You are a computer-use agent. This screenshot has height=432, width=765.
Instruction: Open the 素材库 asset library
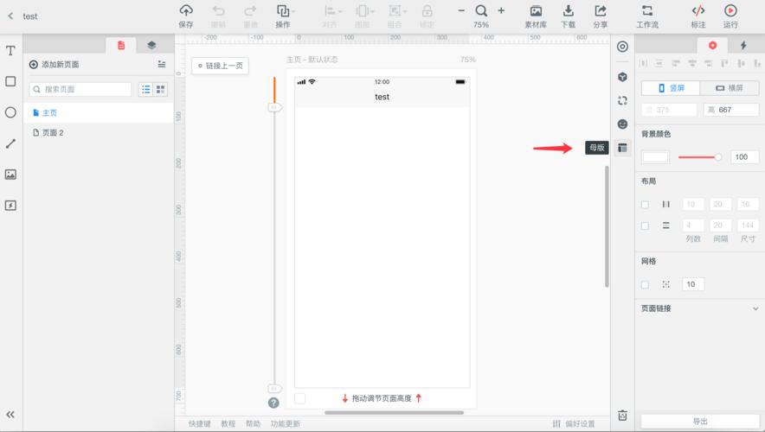coord(536,10)
